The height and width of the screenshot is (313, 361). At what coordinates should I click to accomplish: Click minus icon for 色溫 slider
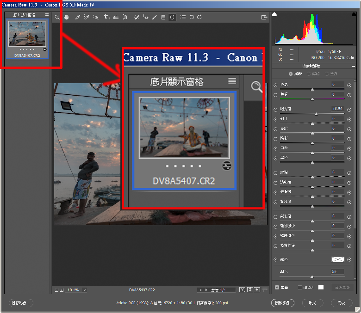[x=275, y=86]
